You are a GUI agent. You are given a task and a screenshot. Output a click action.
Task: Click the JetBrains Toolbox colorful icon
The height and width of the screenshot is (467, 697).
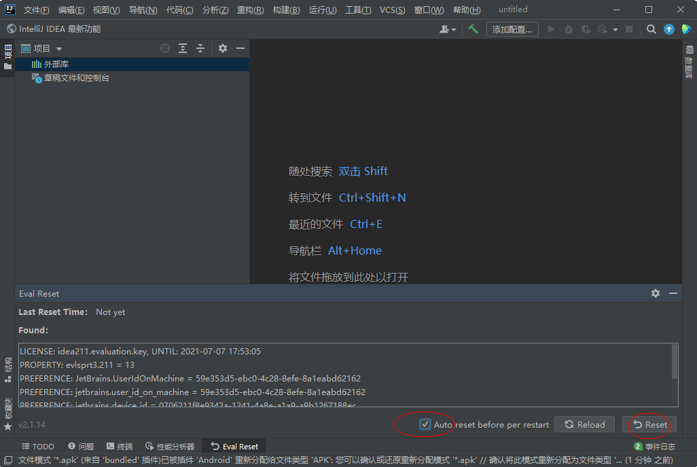[686, 29]
